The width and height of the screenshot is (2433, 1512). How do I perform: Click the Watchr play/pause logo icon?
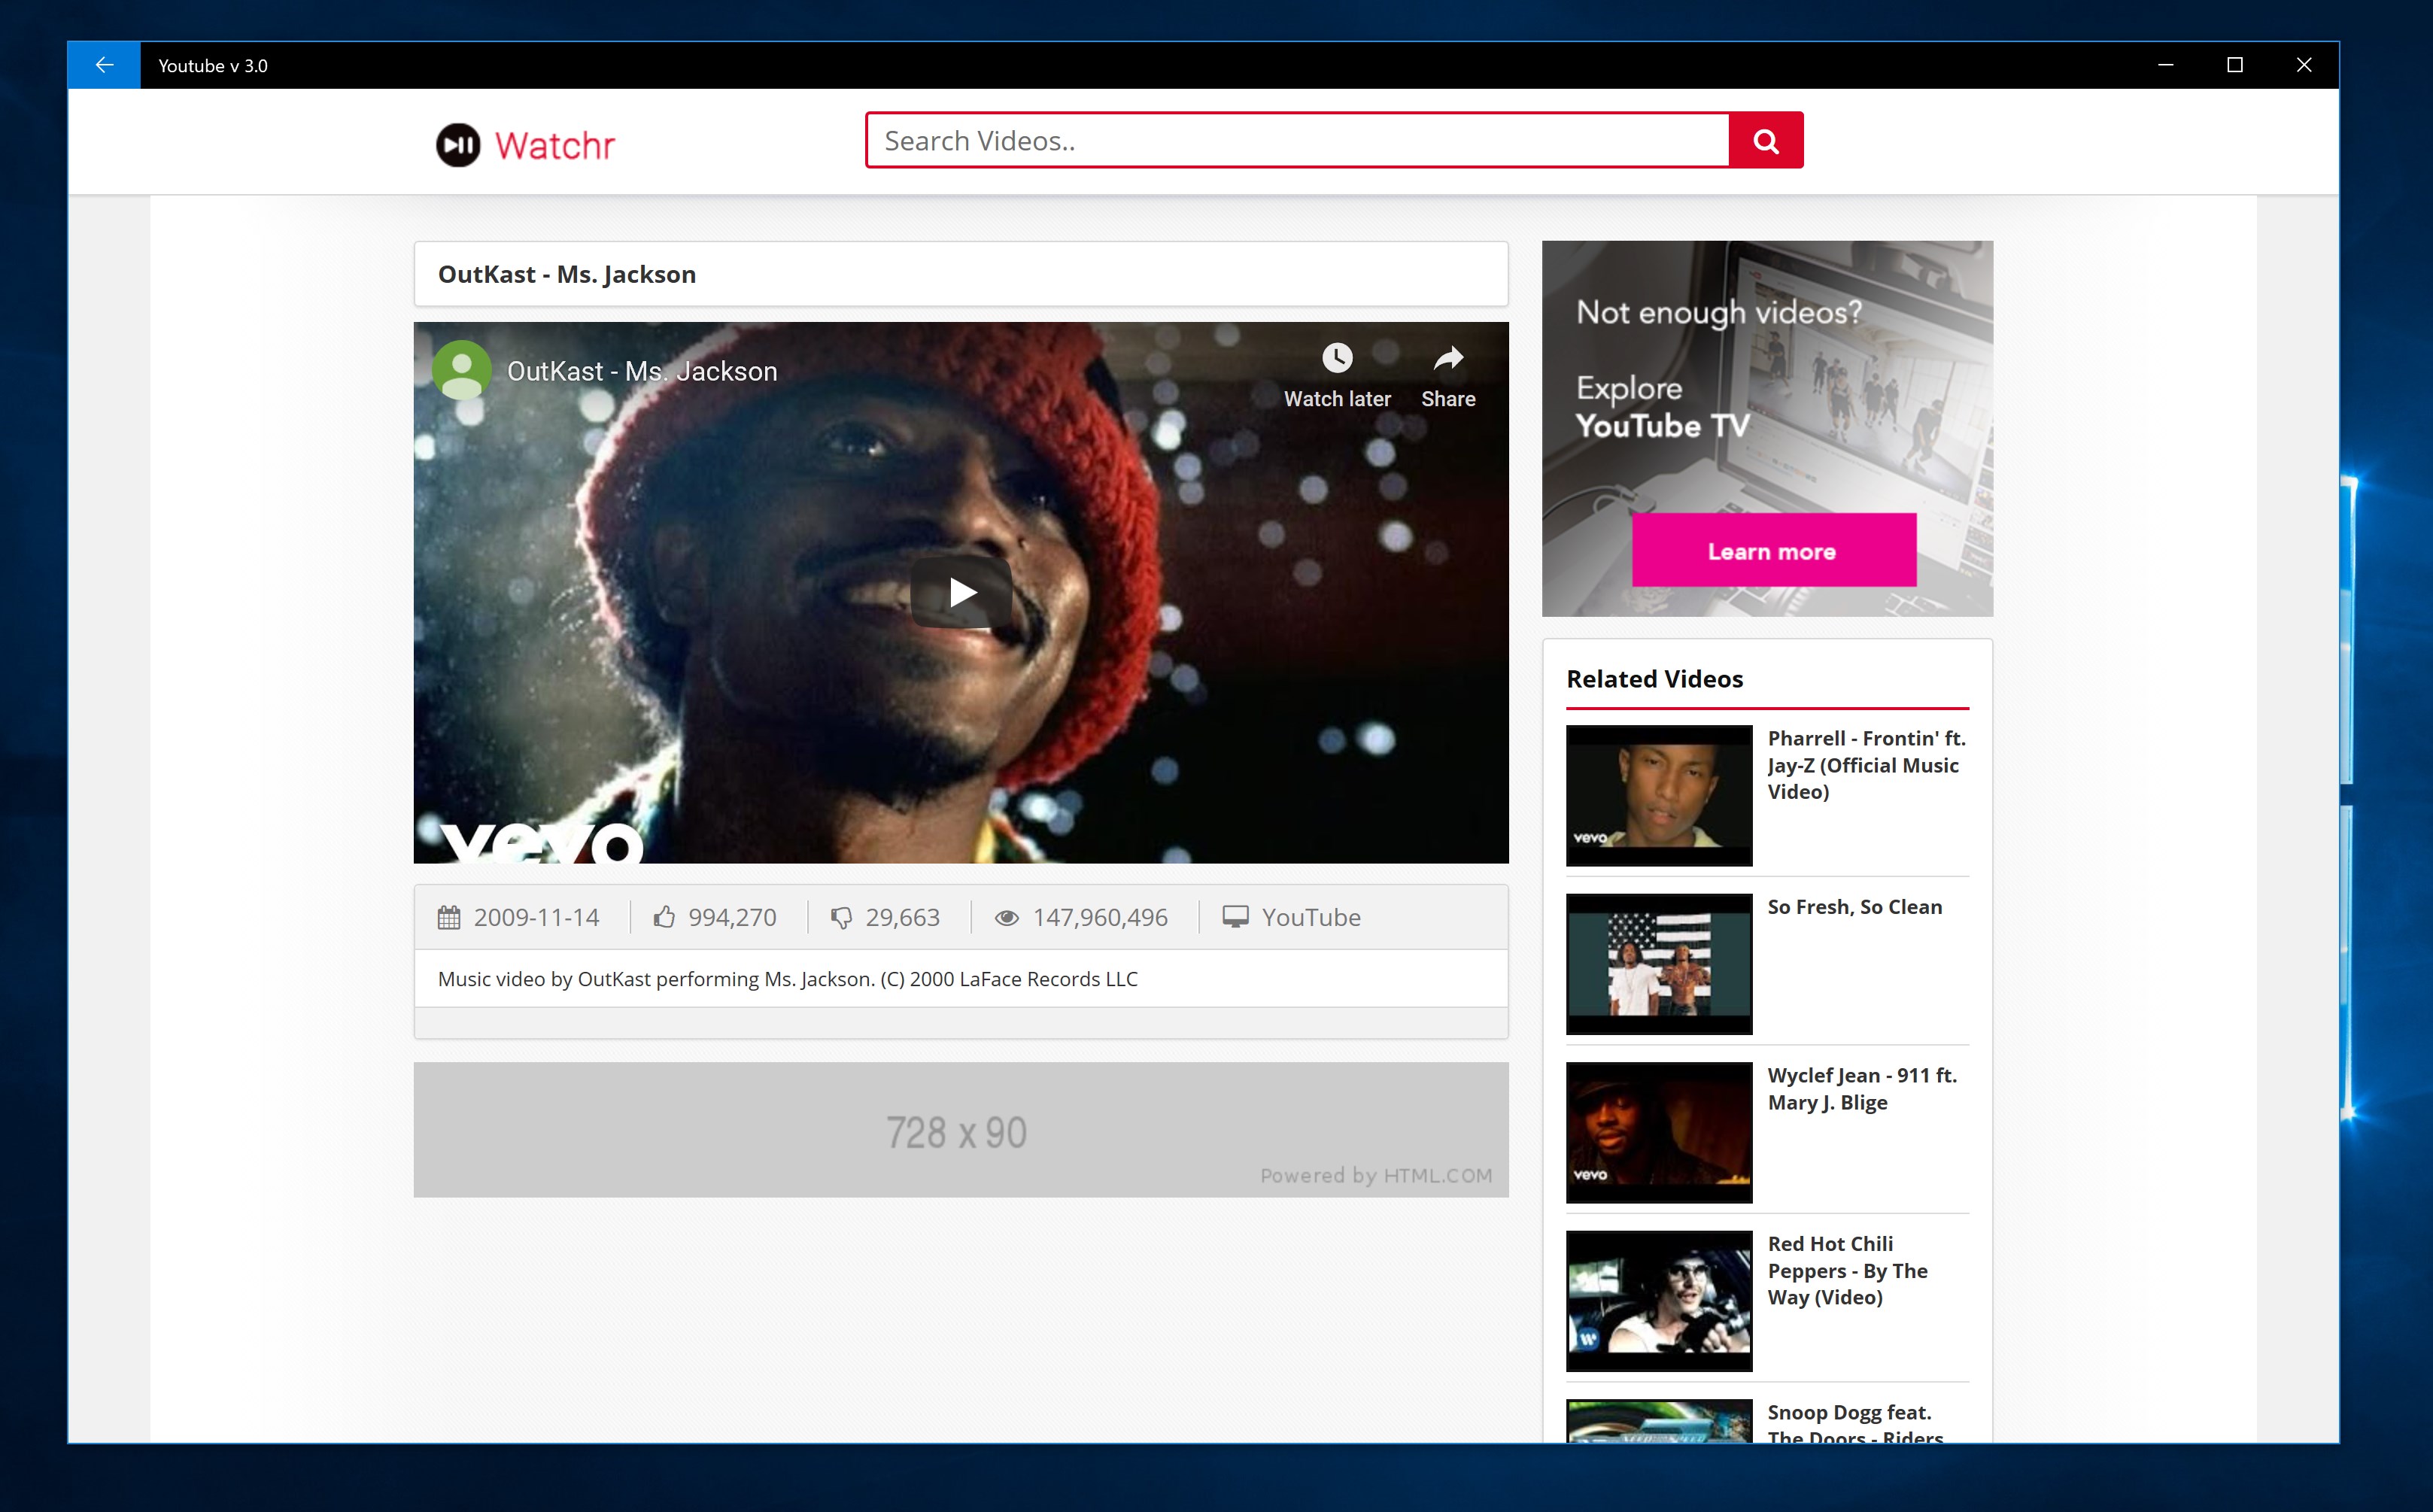click(458, 145)
